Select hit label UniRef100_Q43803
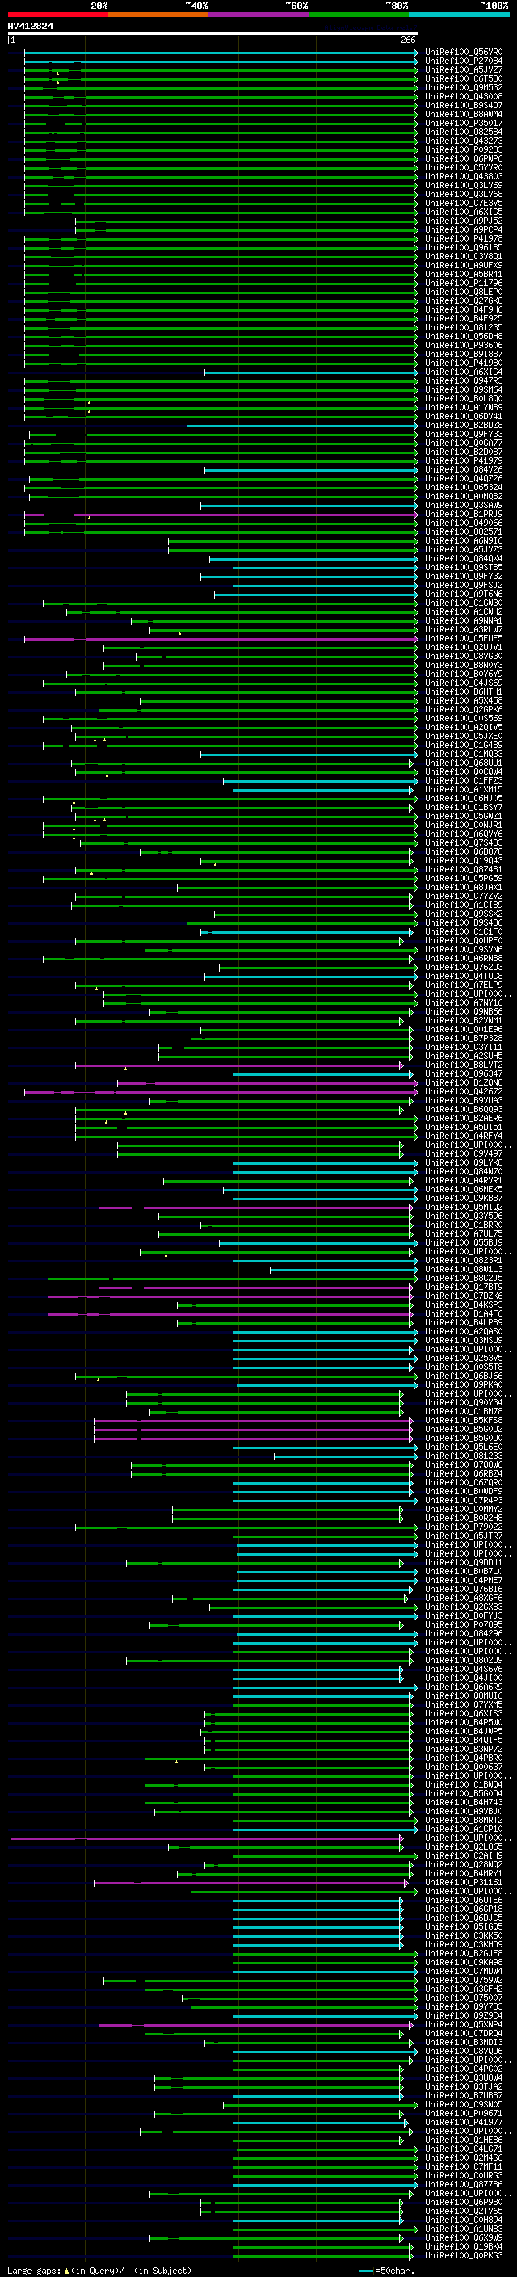This screenshot has height=2277, width=517. click(x=464, y=176)
